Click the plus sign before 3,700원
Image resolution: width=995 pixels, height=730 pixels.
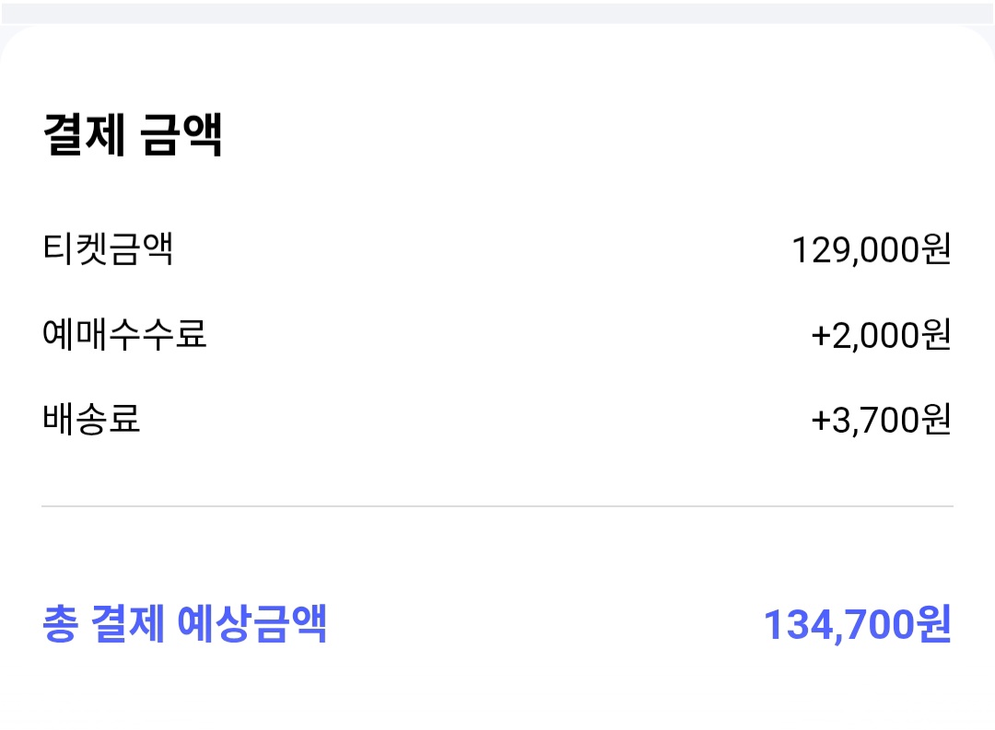[x=821, y=421]
